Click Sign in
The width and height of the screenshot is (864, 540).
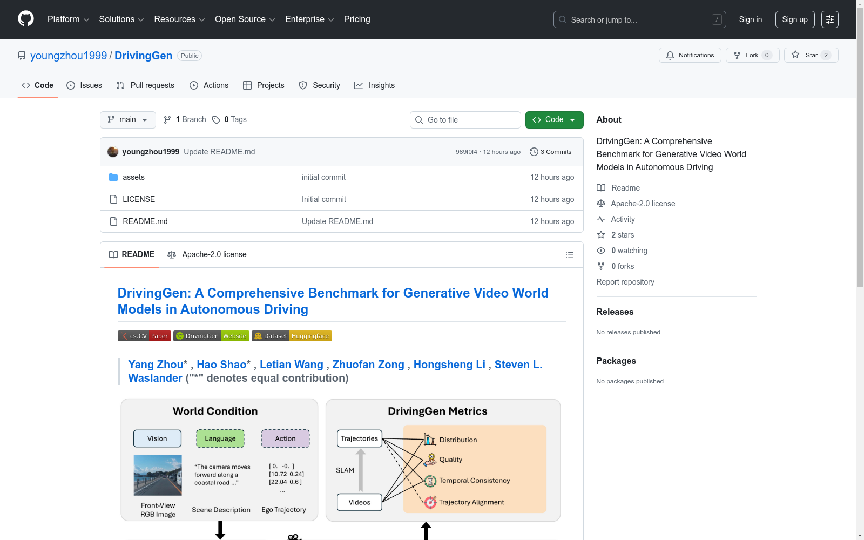tap(751, 19)
